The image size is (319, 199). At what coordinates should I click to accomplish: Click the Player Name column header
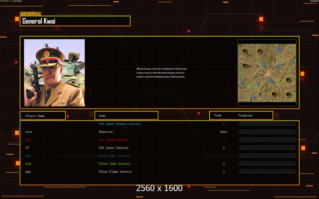pyautogui.click(x=43, y=116)
